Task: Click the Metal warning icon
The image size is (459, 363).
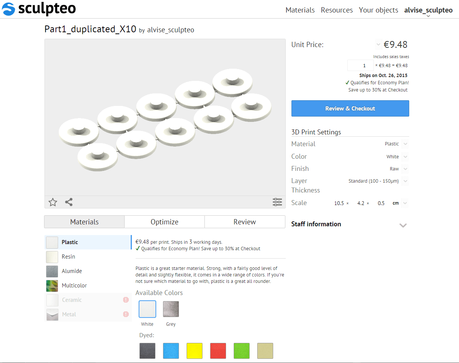Action: [126, 314]
